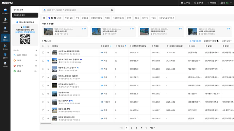Switch to 지도 검색 tab
The height and width of the screenshot is (131, 234).
click(25, 10)
